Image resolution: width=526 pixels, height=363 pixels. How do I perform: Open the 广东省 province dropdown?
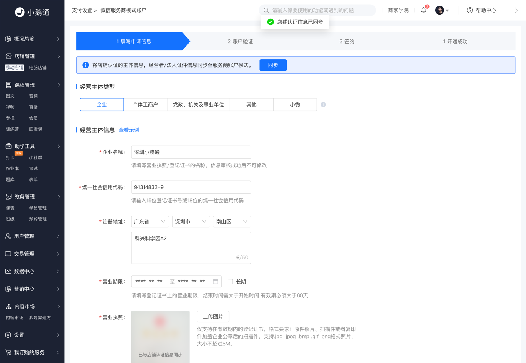(x=150, y=222)
